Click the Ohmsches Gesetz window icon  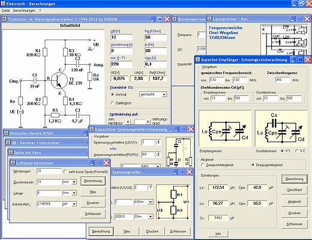point(6,133)
